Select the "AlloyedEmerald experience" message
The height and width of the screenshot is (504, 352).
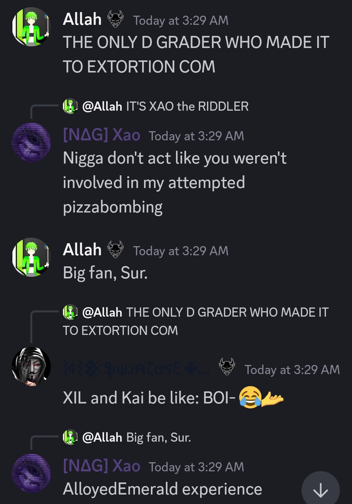(162, 489)
